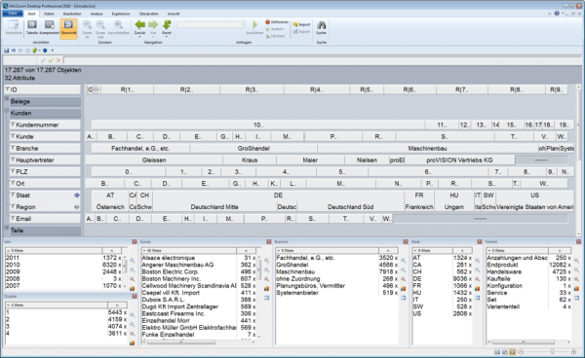This screenshot has height=358, width=585.
Task: Close the Jahr panel
Action: pos(135,242)
